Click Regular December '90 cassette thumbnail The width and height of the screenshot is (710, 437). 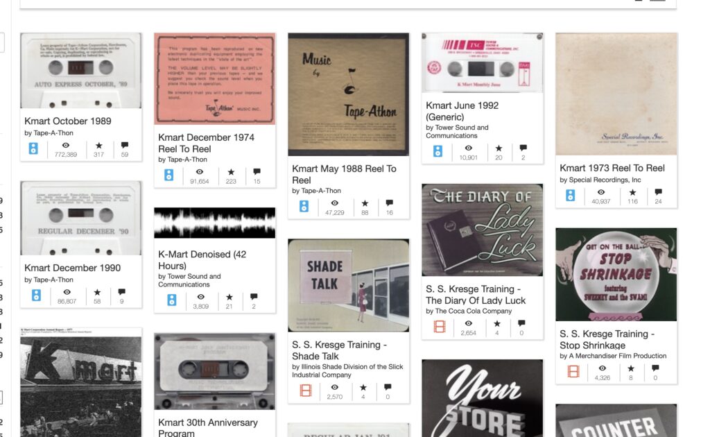(x=81, y=218)
